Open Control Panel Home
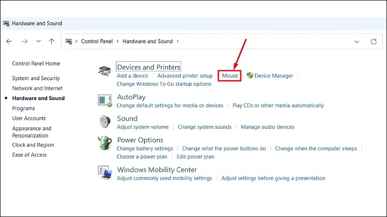 point(36,64)
